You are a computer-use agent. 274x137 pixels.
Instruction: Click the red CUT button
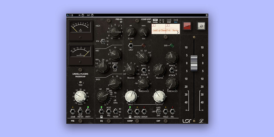(187, 26)
